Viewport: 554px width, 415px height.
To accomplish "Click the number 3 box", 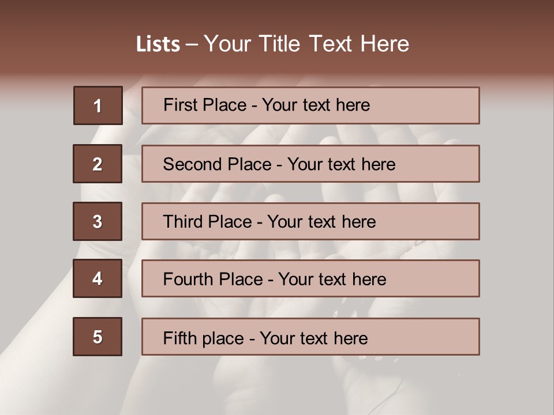I will pos(98,221).
